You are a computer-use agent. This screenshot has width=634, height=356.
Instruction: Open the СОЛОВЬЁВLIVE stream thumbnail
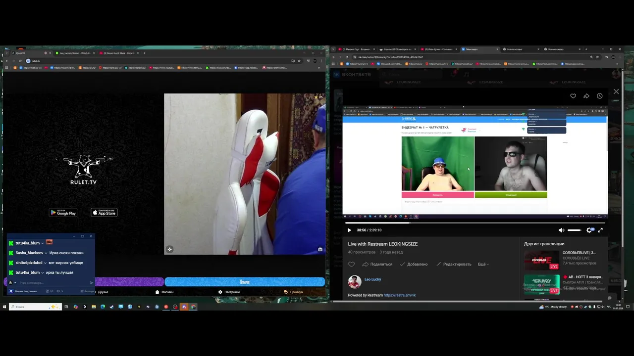click(541, 260)
